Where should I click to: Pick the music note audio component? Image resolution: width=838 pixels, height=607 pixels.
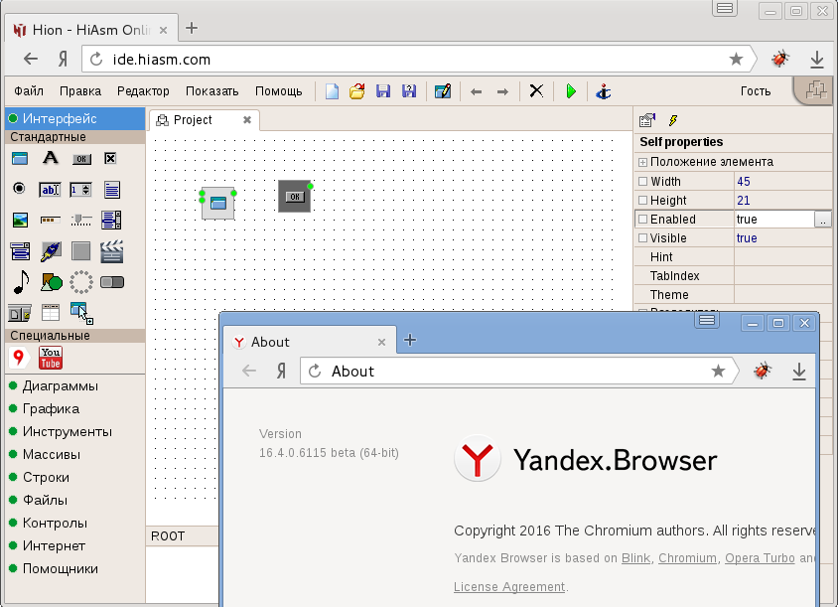pos(21,282)
